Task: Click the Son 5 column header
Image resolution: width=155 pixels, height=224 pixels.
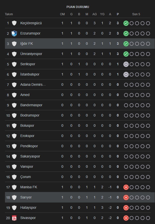Action: (136, 14)
